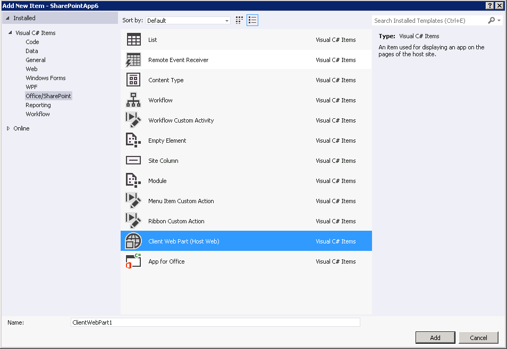Image resolution: width=507 pixels, height=349 pixels.
Task: Click the Remote Event Receiver icon
Action: [133, 60]
